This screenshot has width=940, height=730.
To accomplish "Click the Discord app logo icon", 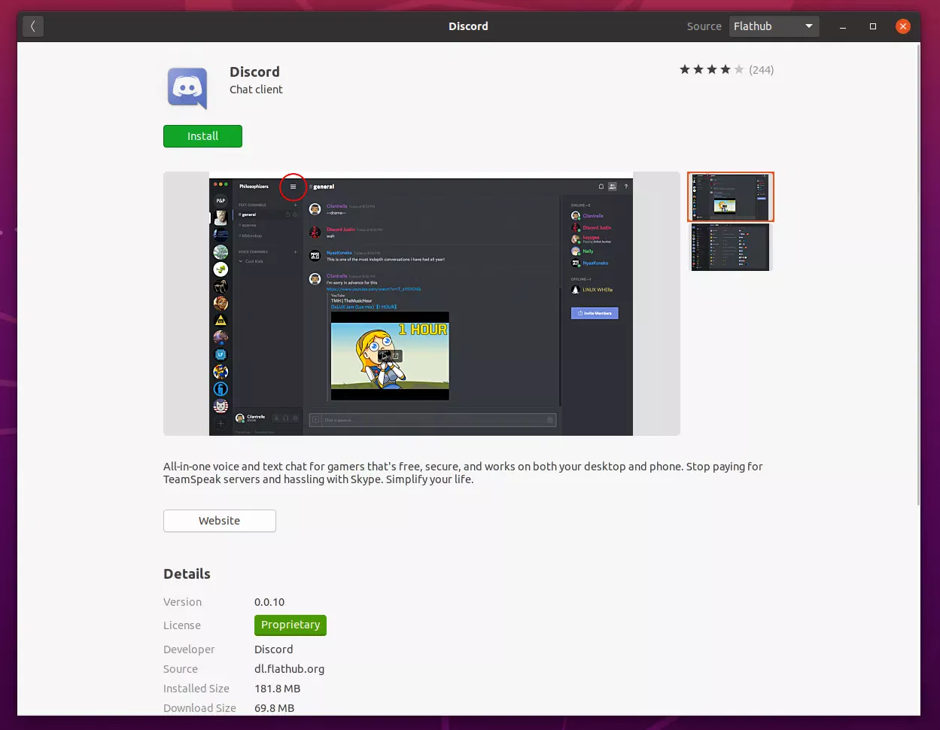I will [x=187, y=87].
